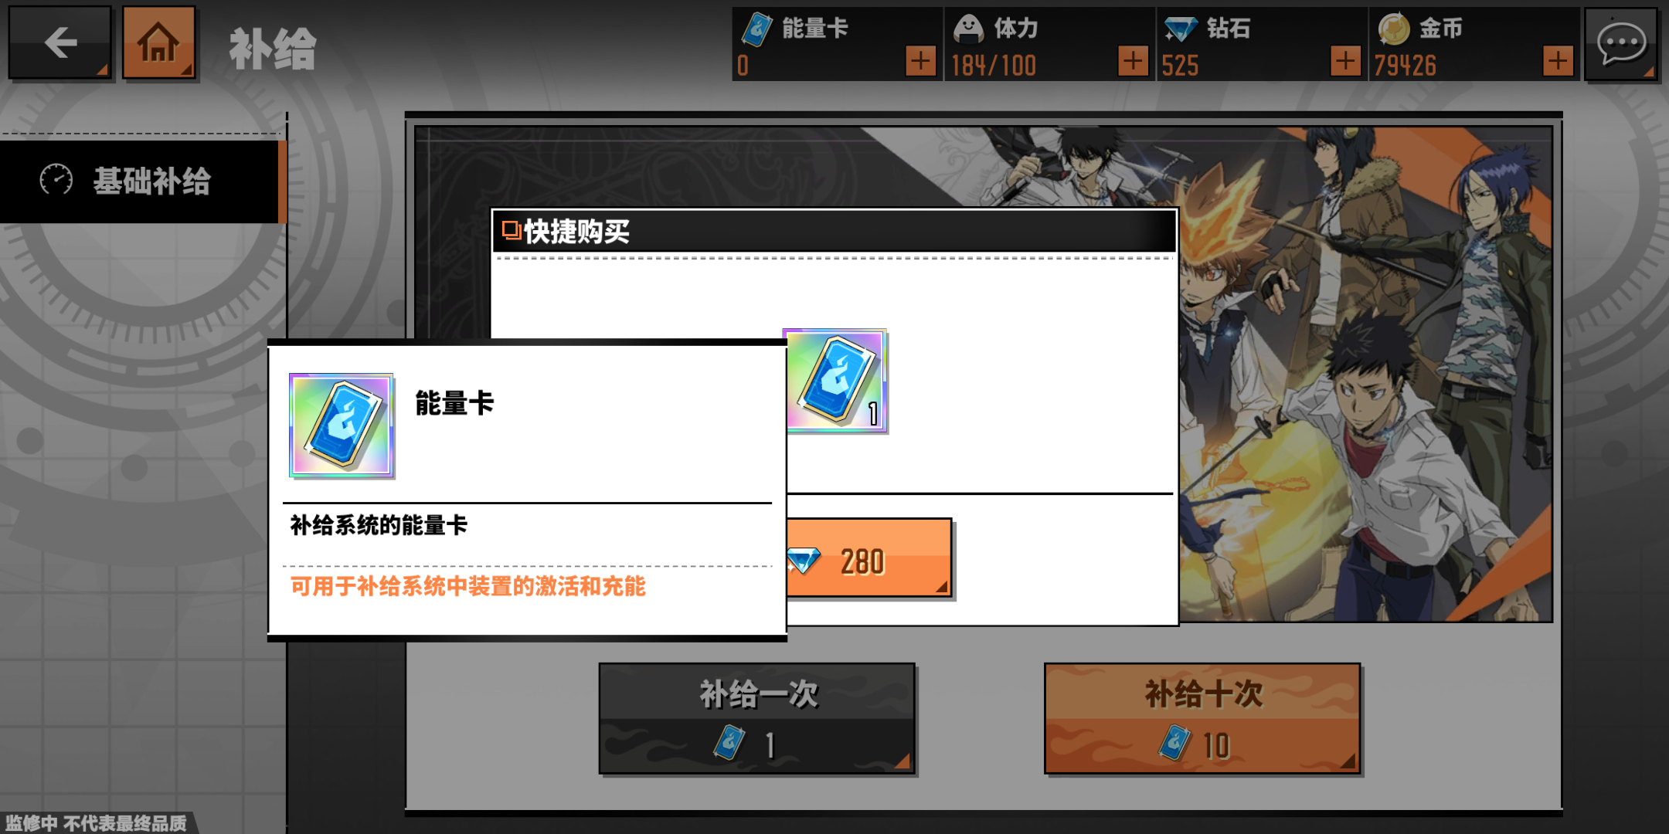Screen dimensions: 1669x834
Task: Buy for 280 diamonds
Action: pyautogui.click(x=868, y=558)
